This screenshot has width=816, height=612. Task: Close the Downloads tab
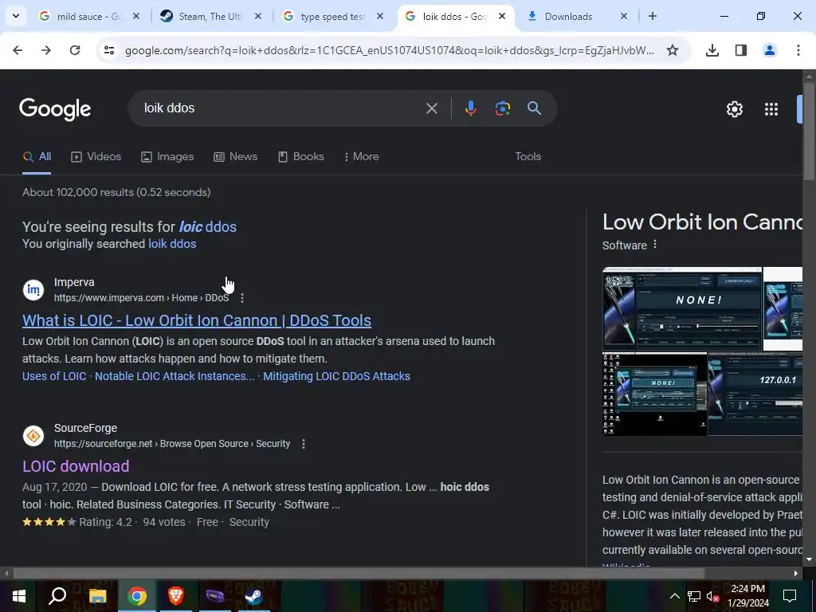623,16
